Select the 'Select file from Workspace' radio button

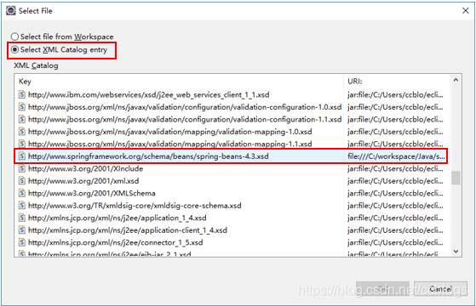14,37
